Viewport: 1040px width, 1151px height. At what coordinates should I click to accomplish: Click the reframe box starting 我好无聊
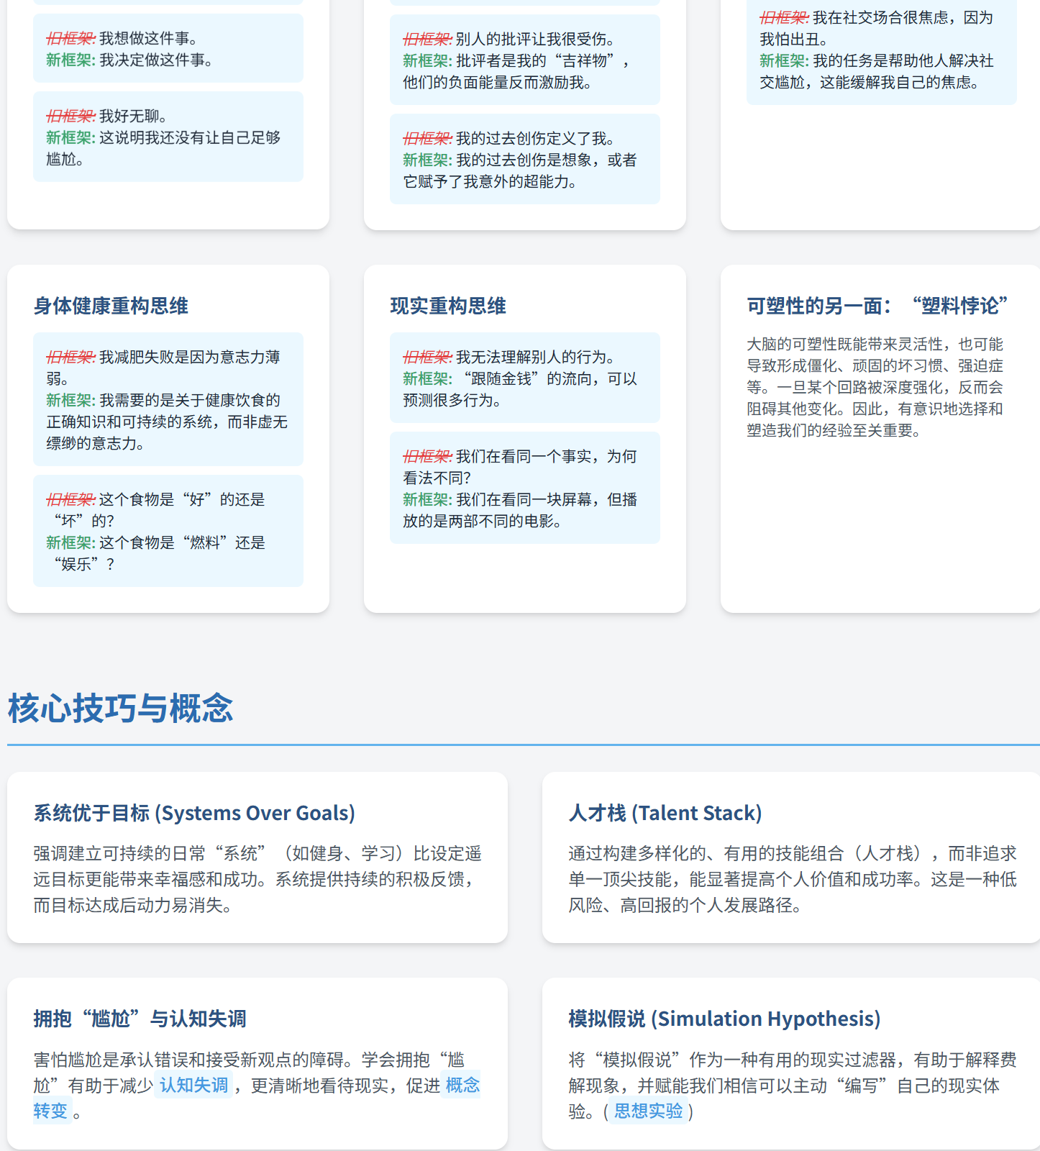[168, 137]
